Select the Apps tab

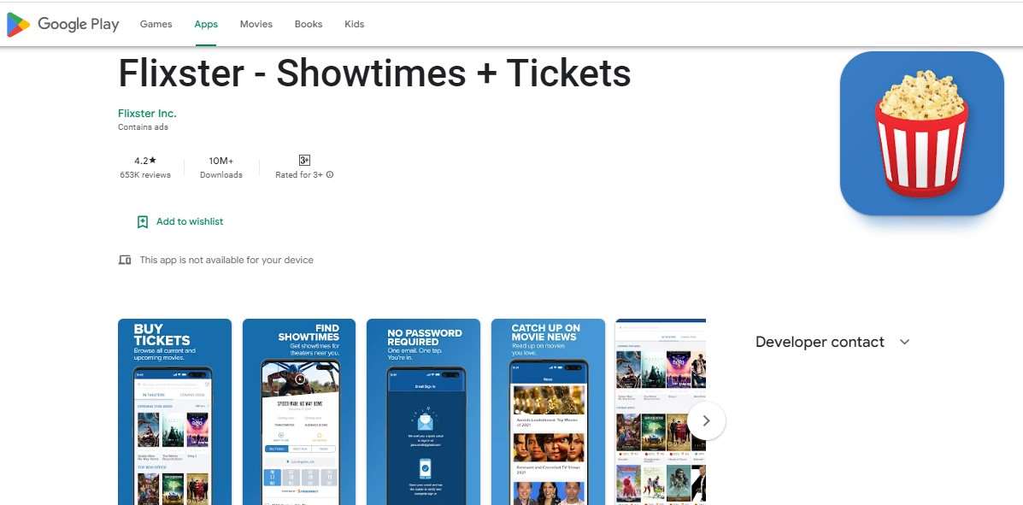point(206,24)
